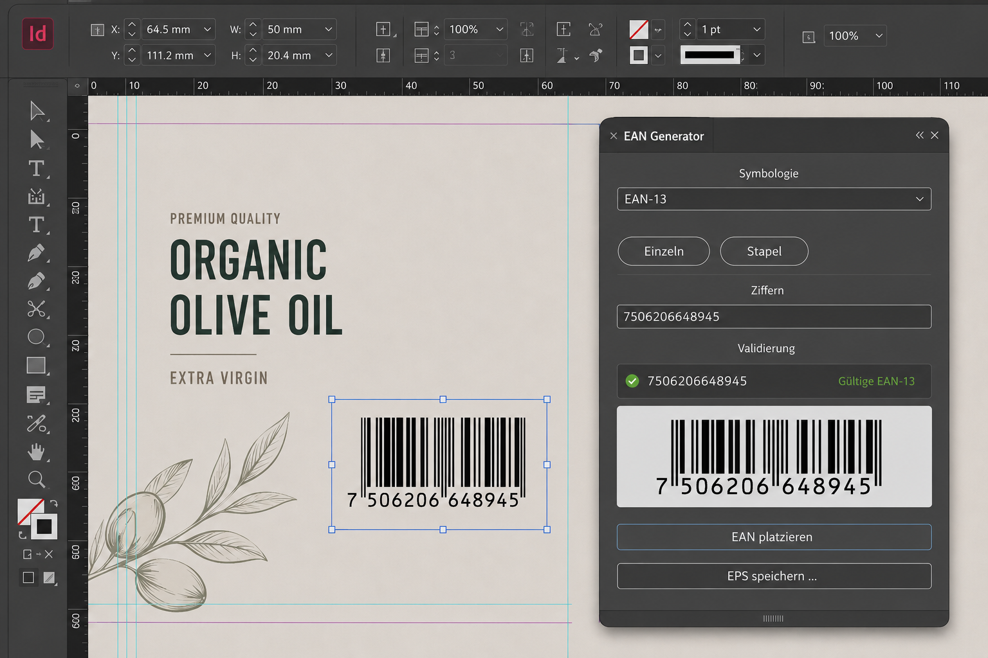Image resolution: width=988 pixels, height=658 pixels.
Task: Open the view zoom 100% dropdown
Action: coord(879,36)
